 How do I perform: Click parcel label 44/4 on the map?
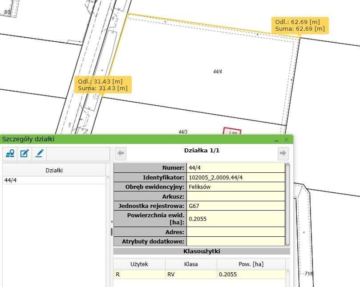click(x=218, y=72)
